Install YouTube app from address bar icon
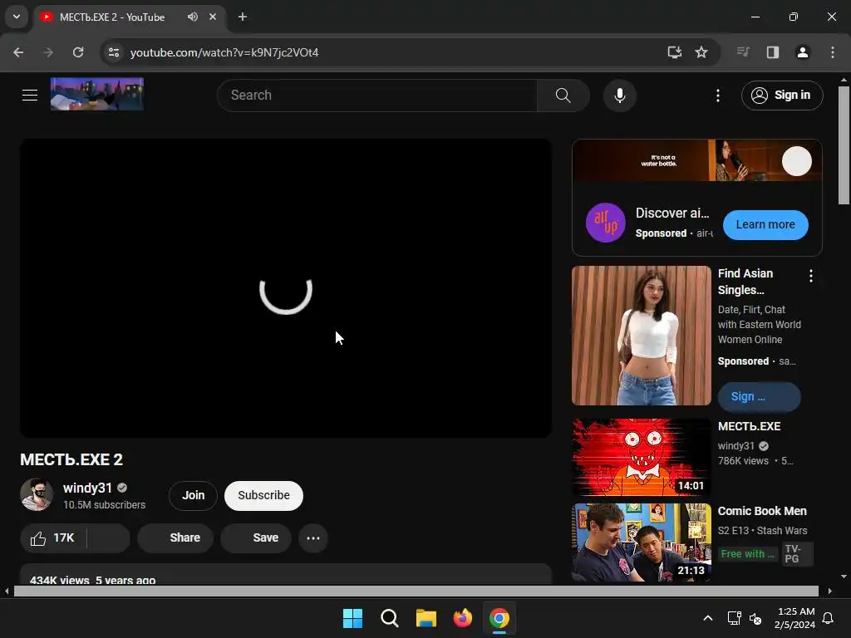The width and height of the screenshot is (851, 638). 674,52
